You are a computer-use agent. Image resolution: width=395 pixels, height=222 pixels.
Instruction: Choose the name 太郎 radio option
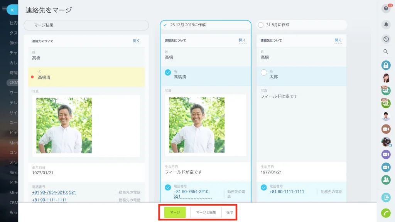tap(264, 72)
